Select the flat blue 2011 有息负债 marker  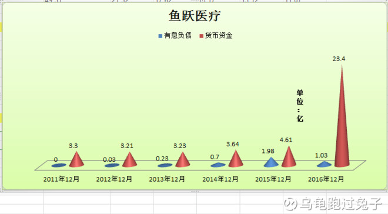click(59, 165)
